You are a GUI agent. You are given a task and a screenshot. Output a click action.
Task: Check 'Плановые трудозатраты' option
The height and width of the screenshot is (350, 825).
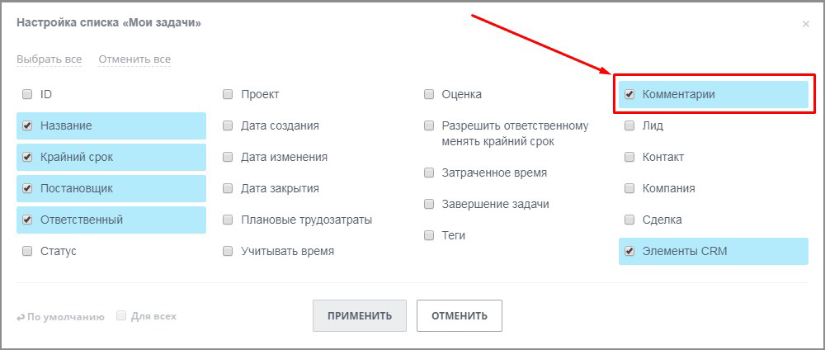pos(228,220)
